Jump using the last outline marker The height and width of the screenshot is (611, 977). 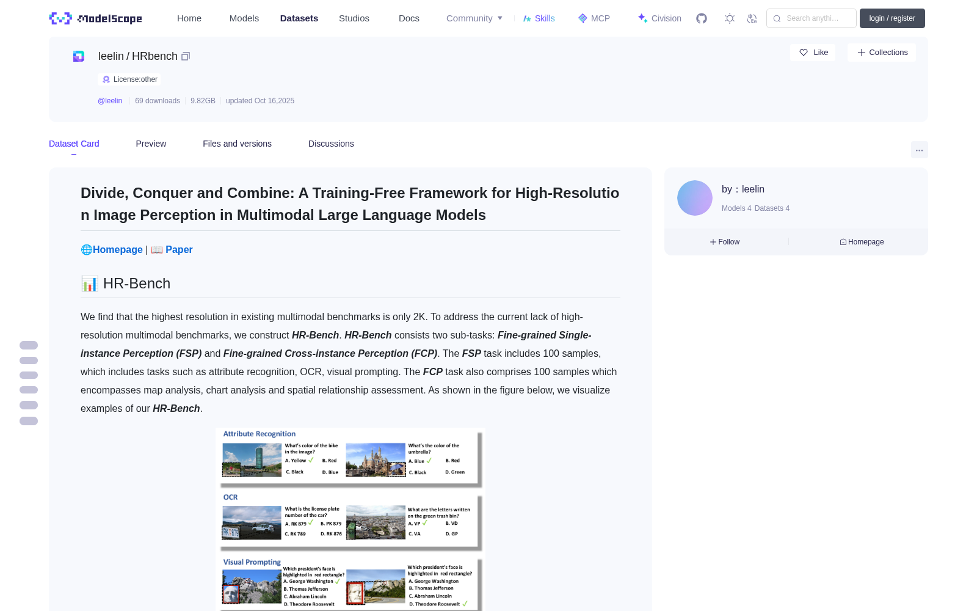(29, 421)
